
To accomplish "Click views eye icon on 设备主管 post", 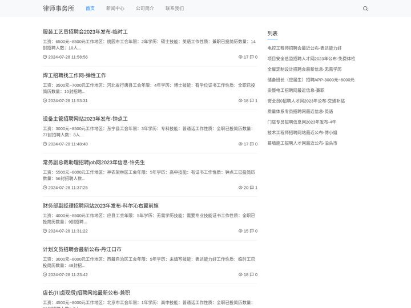I will 240,144.
